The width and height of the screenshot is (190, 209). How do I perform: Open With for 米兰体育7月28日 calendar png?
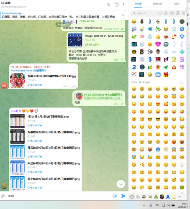pos(35,172)
